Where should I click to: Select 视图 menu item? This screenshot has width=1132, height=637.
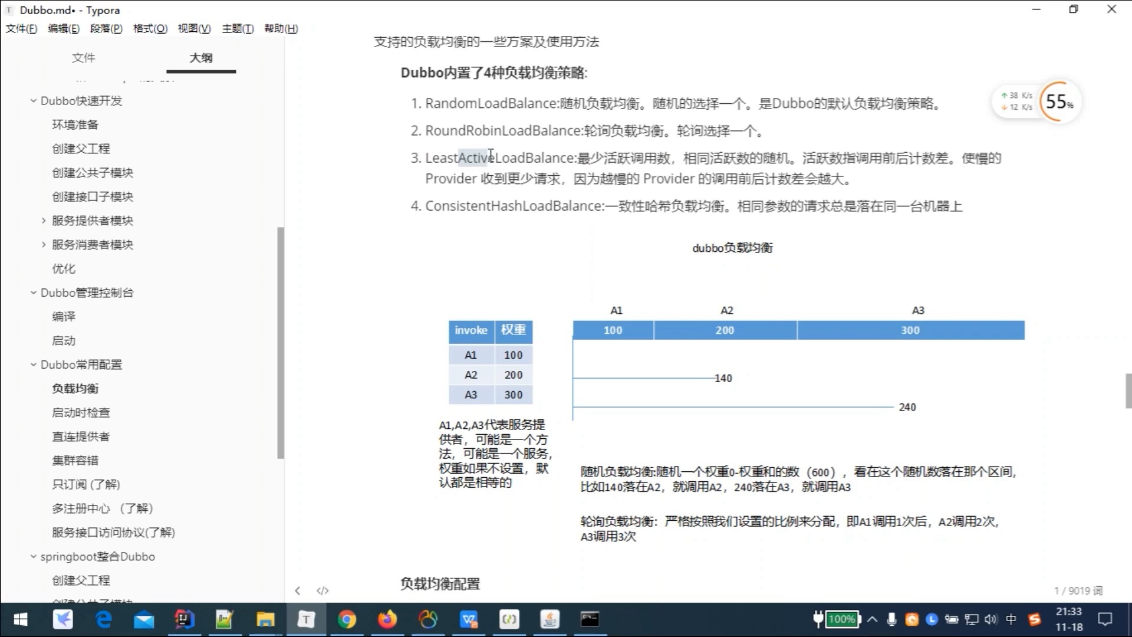point(193,29)
